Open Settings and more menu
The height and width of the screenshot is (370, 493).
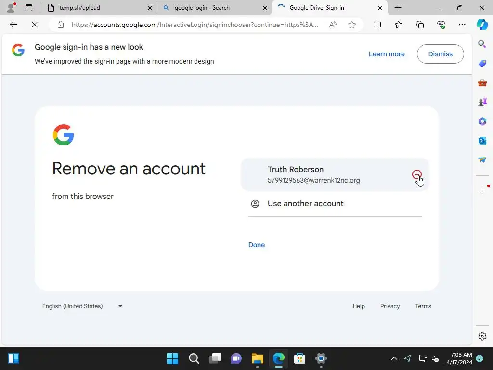[462, 25]
